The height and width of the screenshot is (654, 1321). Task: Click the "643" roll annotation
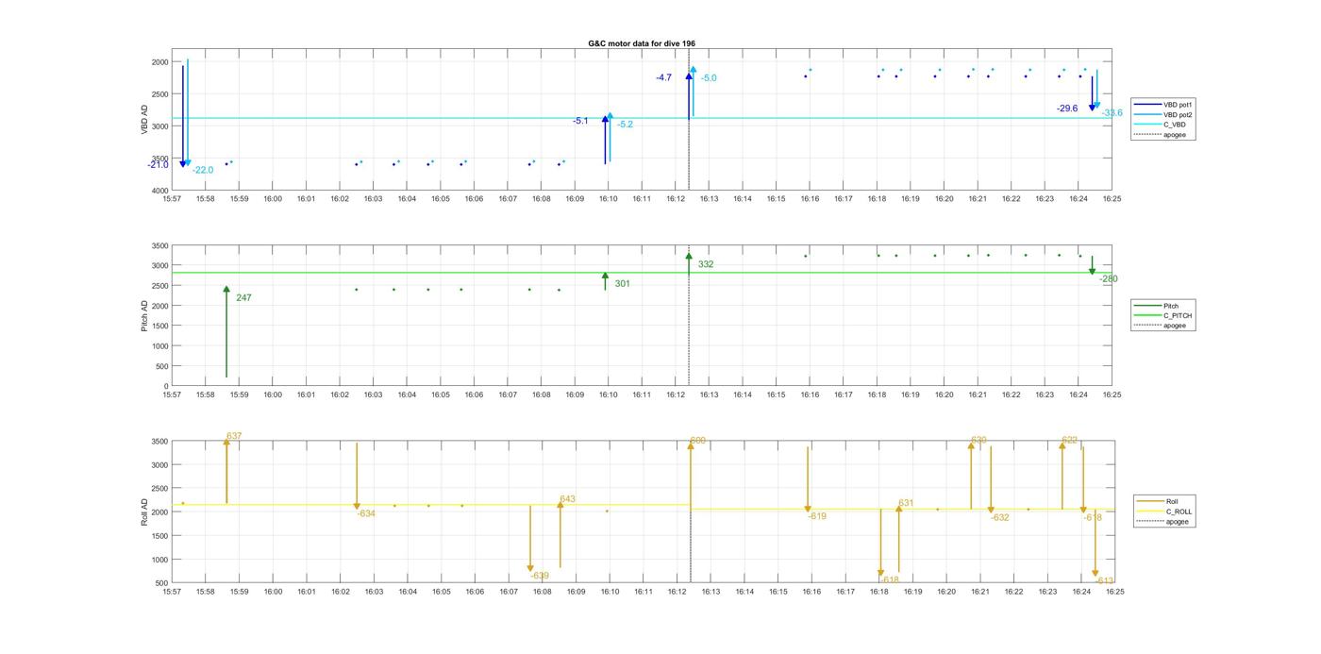[x=567, y=499]
